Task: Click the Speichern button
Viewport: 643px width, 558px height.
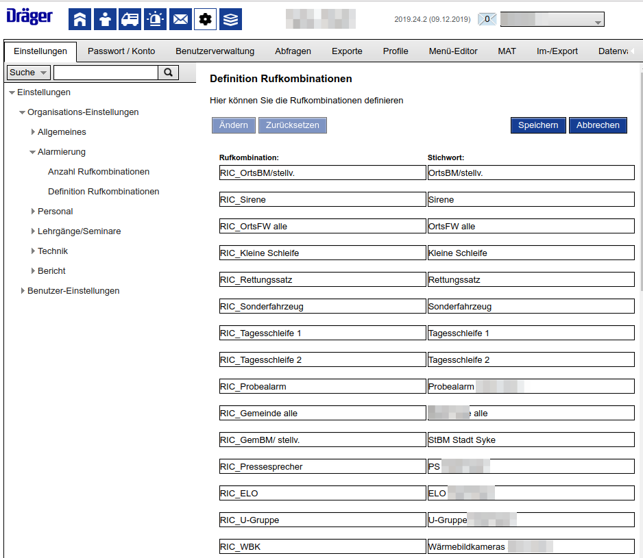Action: tap(538, 125)
